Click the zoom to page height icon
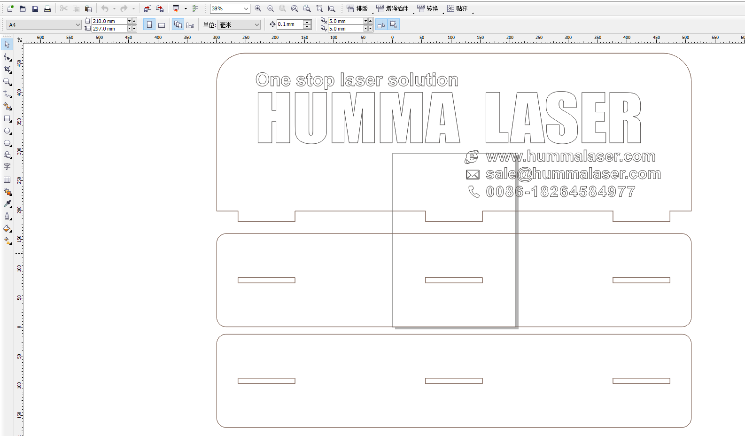This screenshot has width=745, height=436. click(332, 8)
